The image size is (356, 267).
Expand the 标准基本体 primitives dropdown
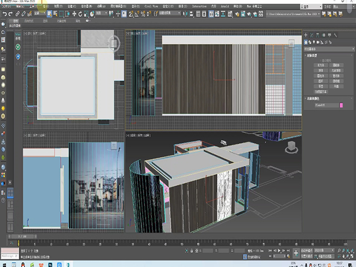pos(328,48)
